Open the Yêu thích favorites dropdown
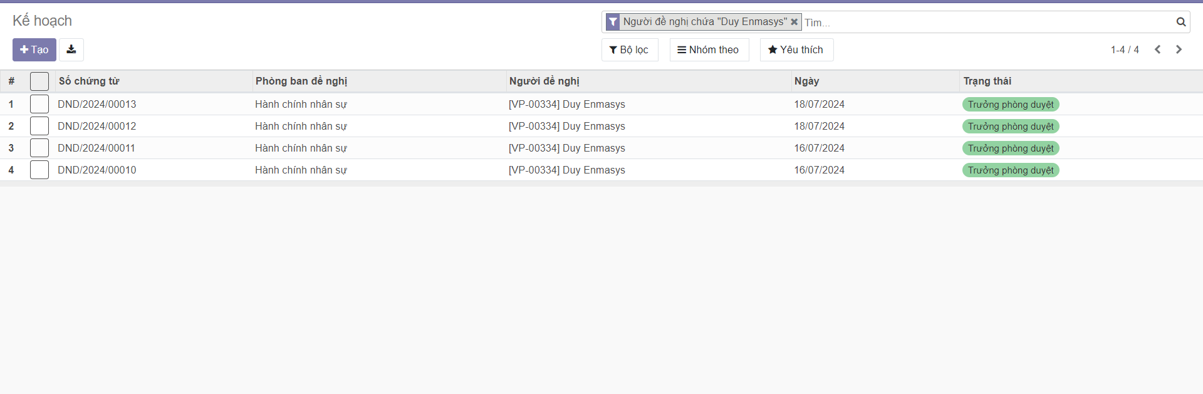 point(796,49)
